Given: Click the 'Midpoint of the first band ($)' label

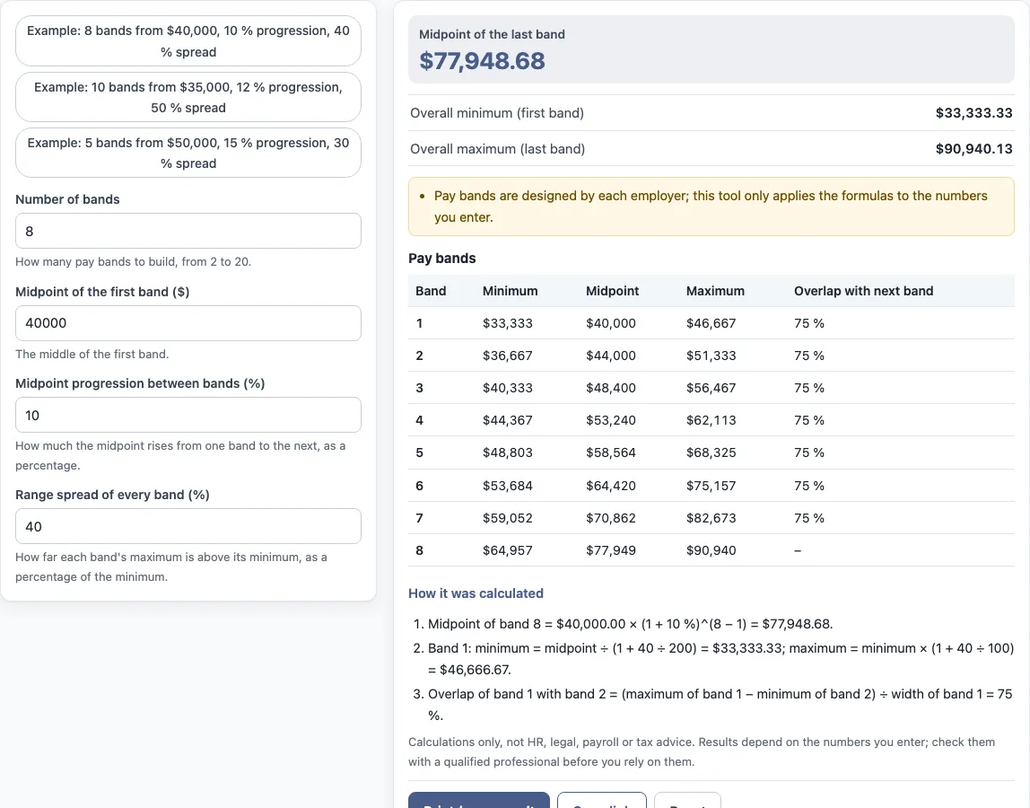Looking at the screenshot, I should (101, 291).
